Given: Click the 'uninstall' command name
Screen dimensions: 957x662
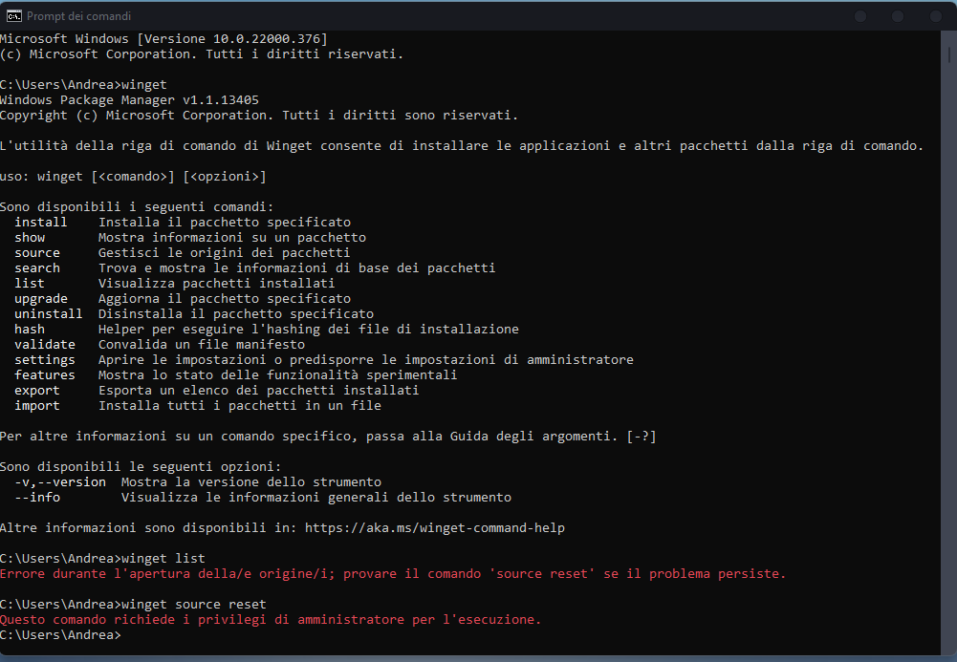Looking at the screenshot, I should point(48,314).
